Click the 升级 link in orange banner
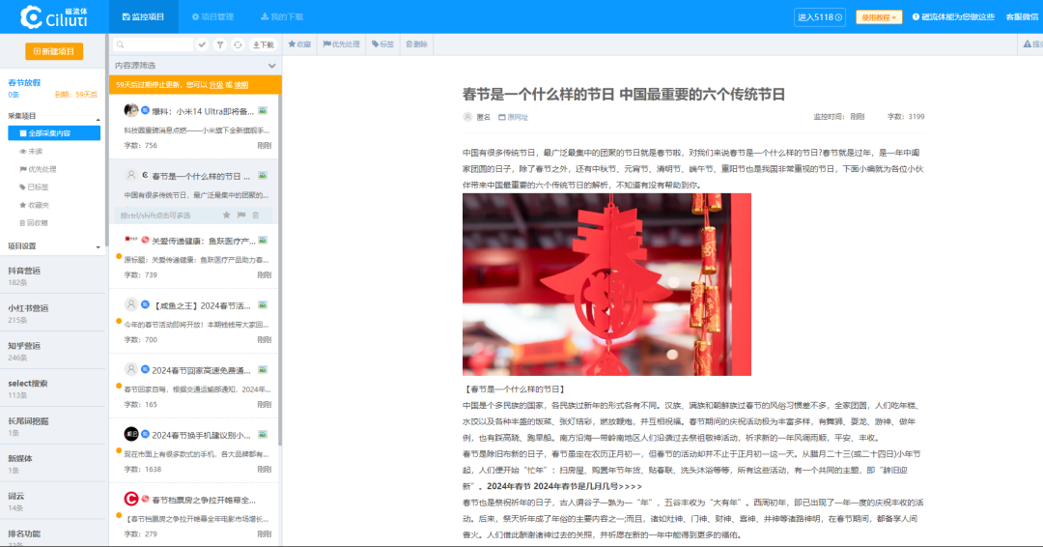The image size is (1043, 547). [216, 84]
